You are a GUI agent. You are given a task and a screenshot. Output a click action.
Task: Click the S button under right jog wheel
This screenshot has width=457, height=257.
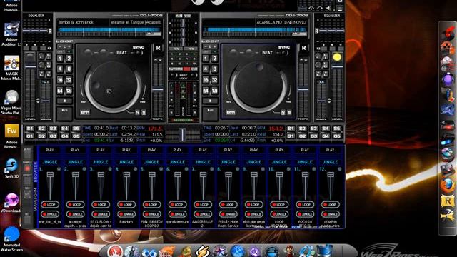click(x=289, y=113)
